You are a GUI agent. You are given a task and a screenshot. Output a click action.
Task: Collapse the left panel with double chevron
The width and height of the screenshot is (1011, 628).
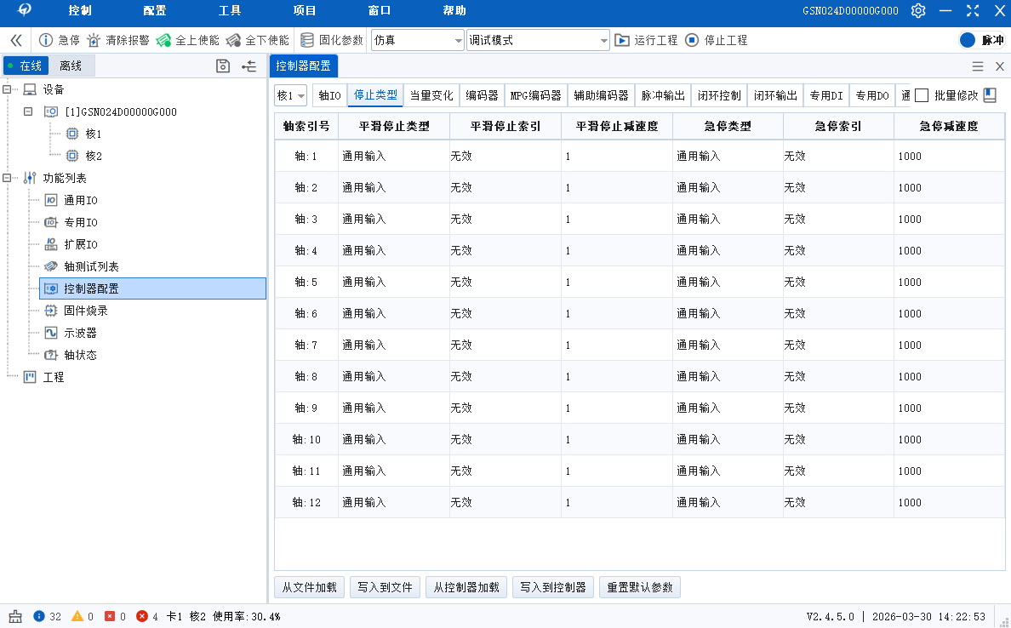click(15, 40)
